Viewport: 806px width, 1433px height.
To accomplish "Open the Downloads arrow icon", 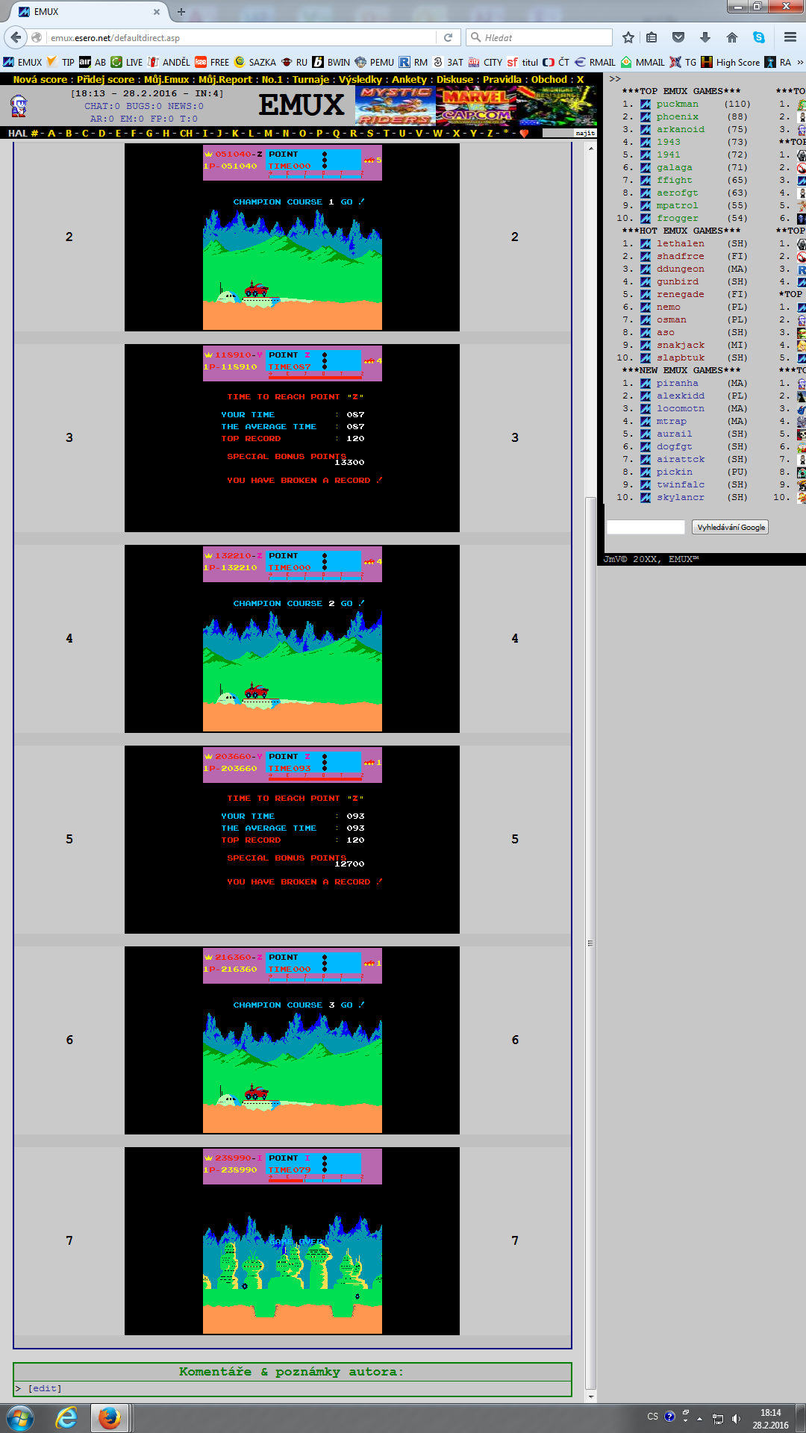I will [x=705, y=37].
